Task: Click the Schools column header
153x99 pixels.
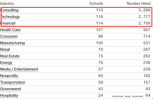Action: click(96, 4)
